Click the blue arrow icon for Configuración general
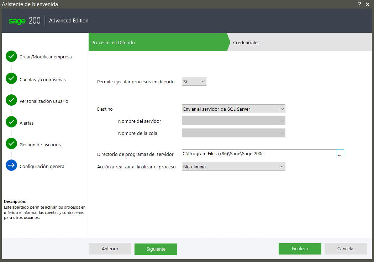The height and width of the screenshot is (262, 374). [x=11, y=165]
